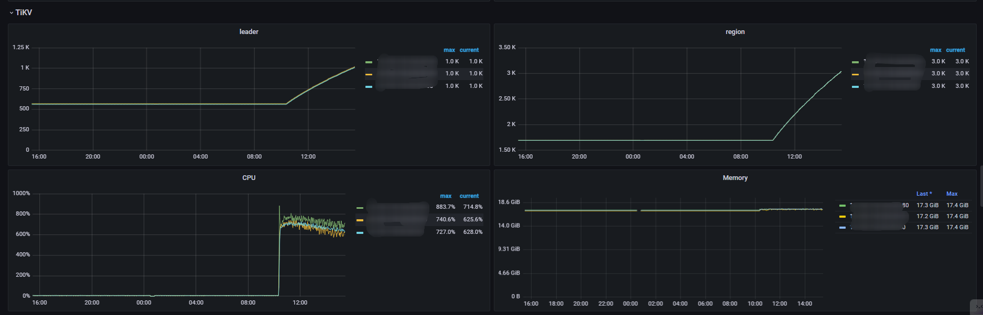Click light blue swatch in Memory legend

click(x=842, y=227)
